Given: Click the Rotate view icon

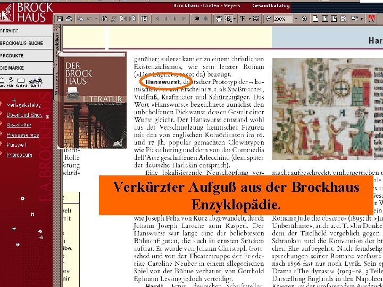Looking at the screenshot, I should point(354,19).
